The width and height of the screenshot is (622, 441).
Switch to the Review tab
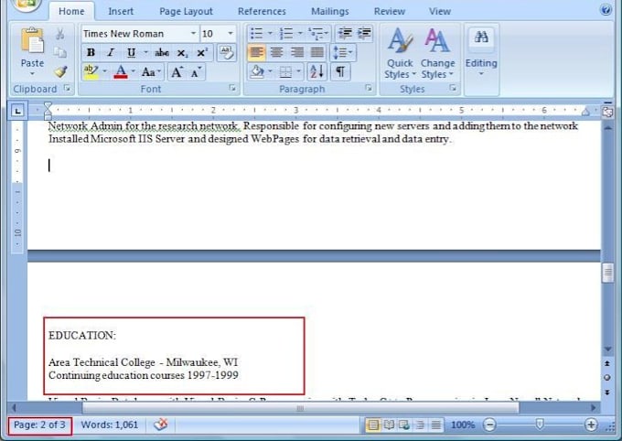click(x=390, y=12)
